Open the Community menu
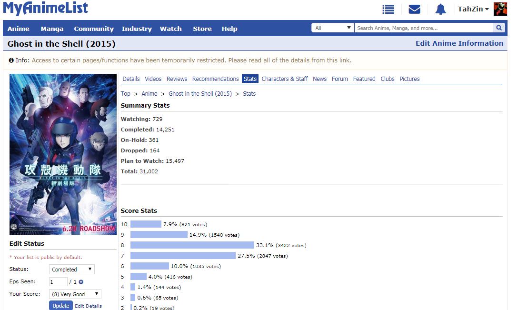 tap(94, 29)
